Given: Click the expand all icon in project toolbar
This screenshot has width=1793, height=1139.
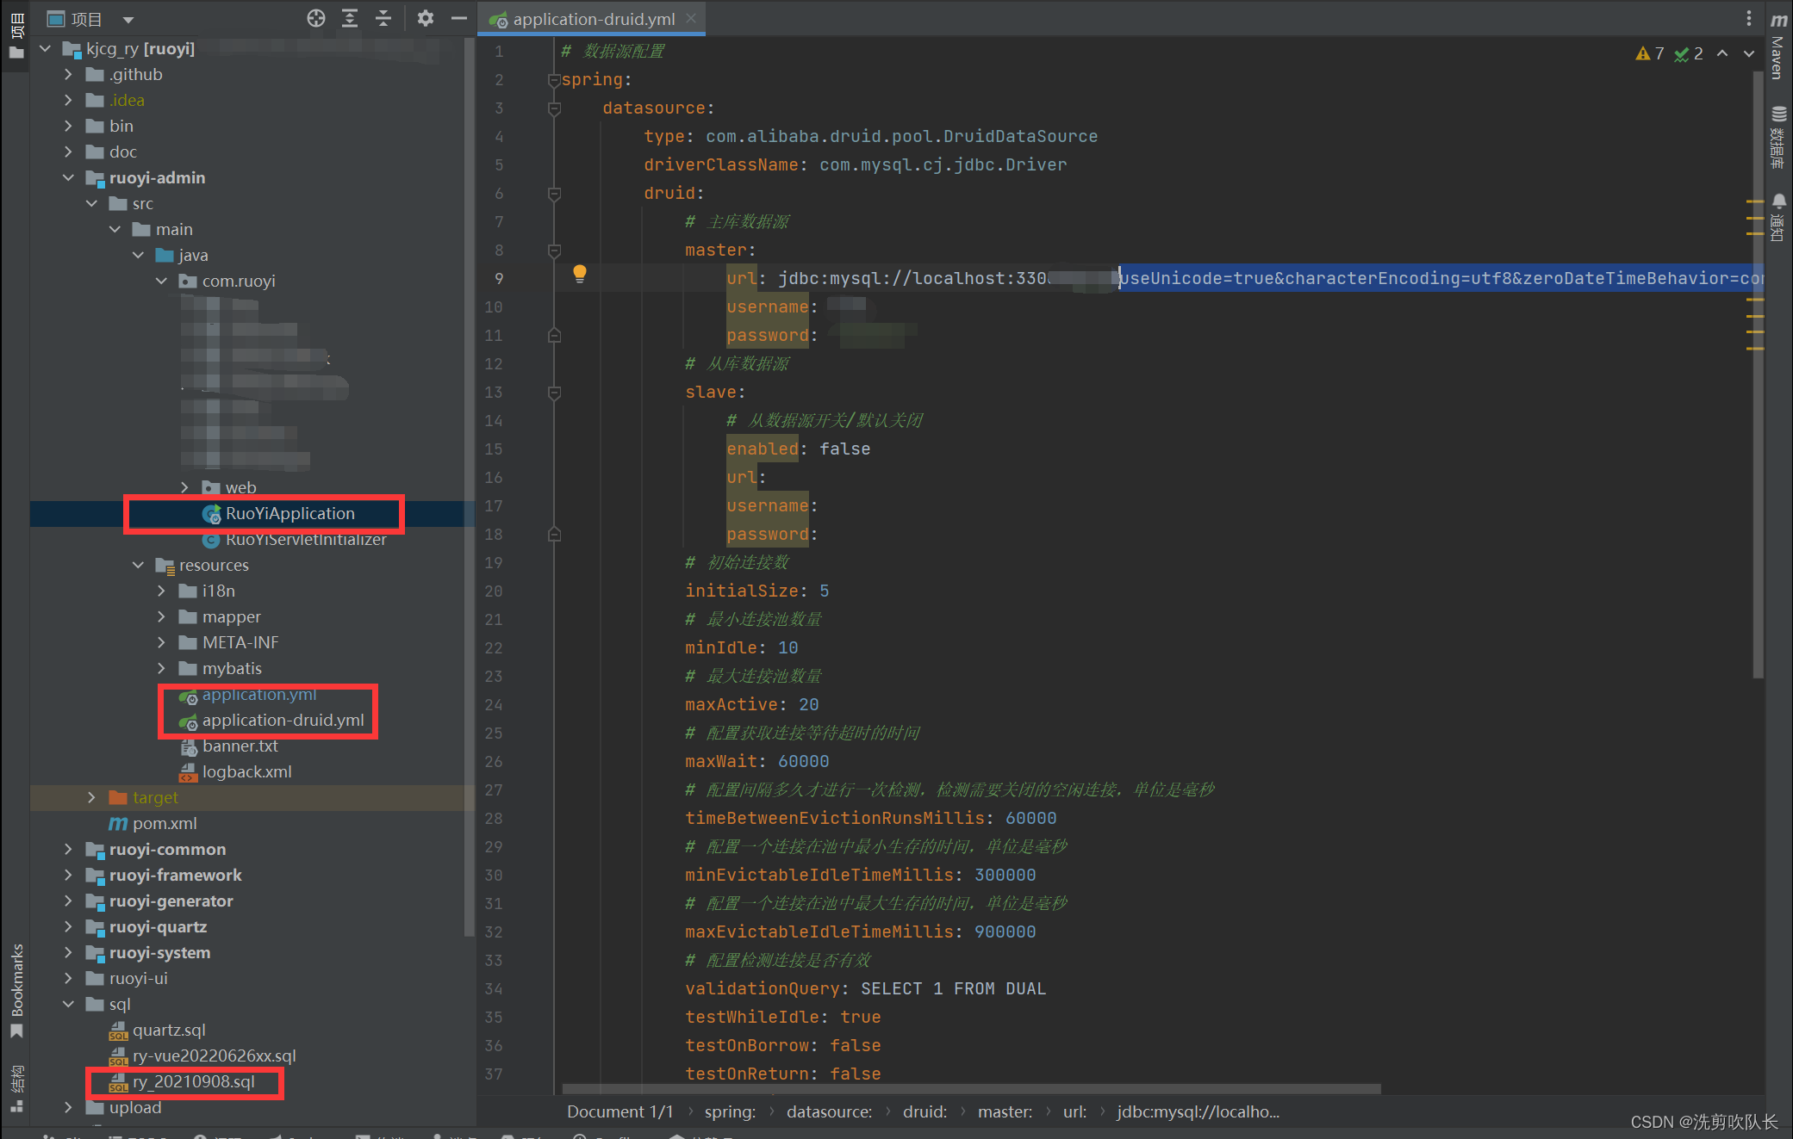Looking at the screenshot, I should tap(350, 18).
